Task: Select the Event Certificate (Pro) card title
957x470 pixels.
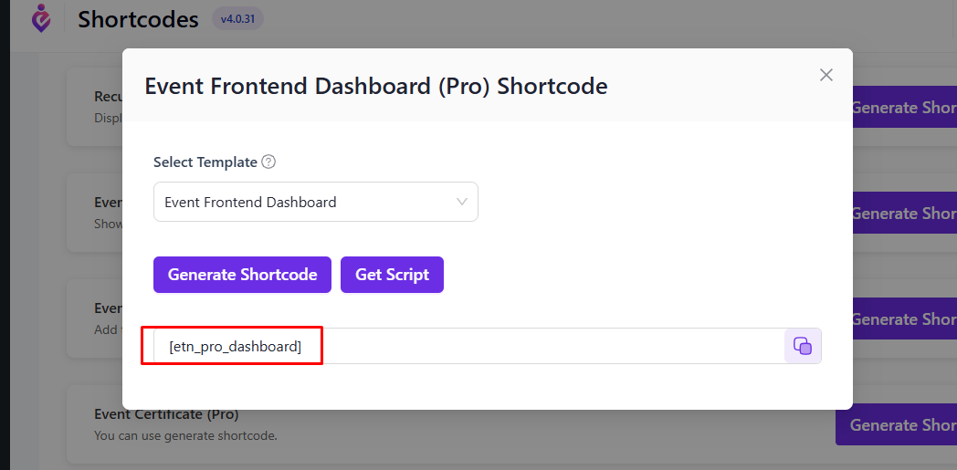Action: pyautogui.click(x=166, y=414)
